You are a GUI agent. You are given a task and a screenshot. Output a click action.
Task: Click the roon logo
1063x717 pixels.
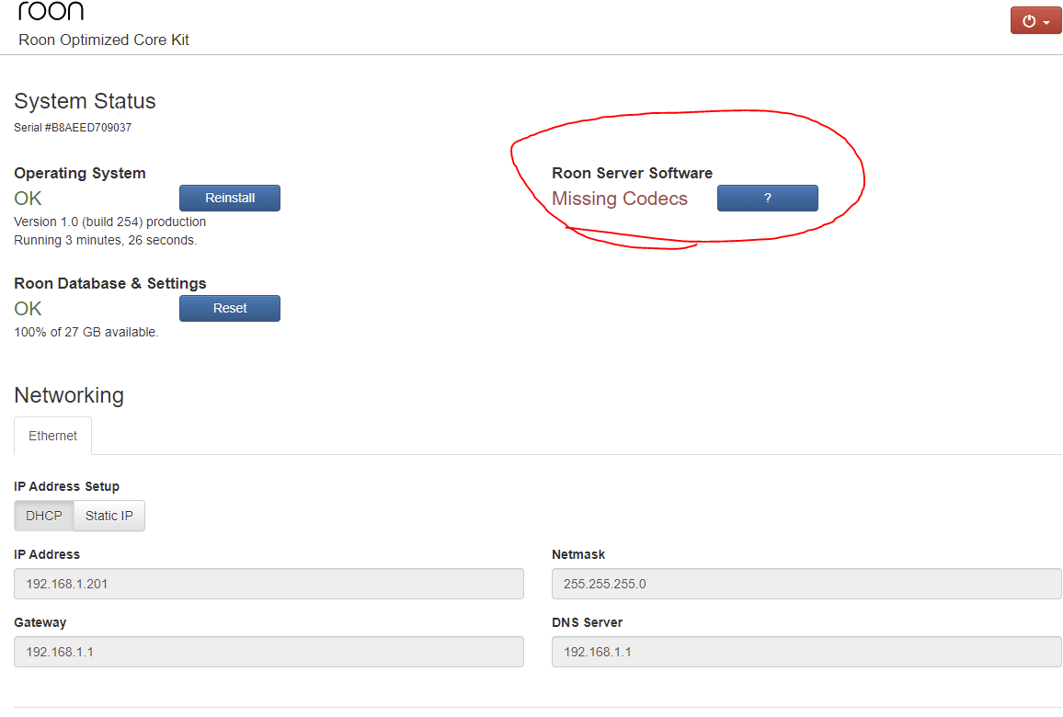click(51, 10)
